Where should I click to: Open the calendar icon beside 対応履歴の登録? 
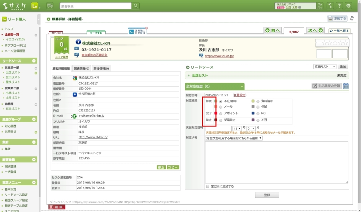tap(346, 86)
